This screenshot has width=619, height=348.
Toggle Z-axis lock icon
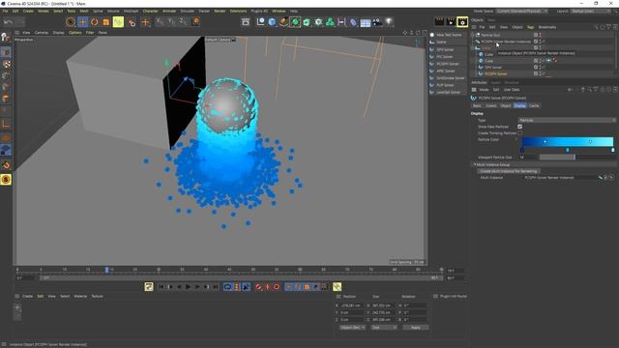click(x=184, y=22)
